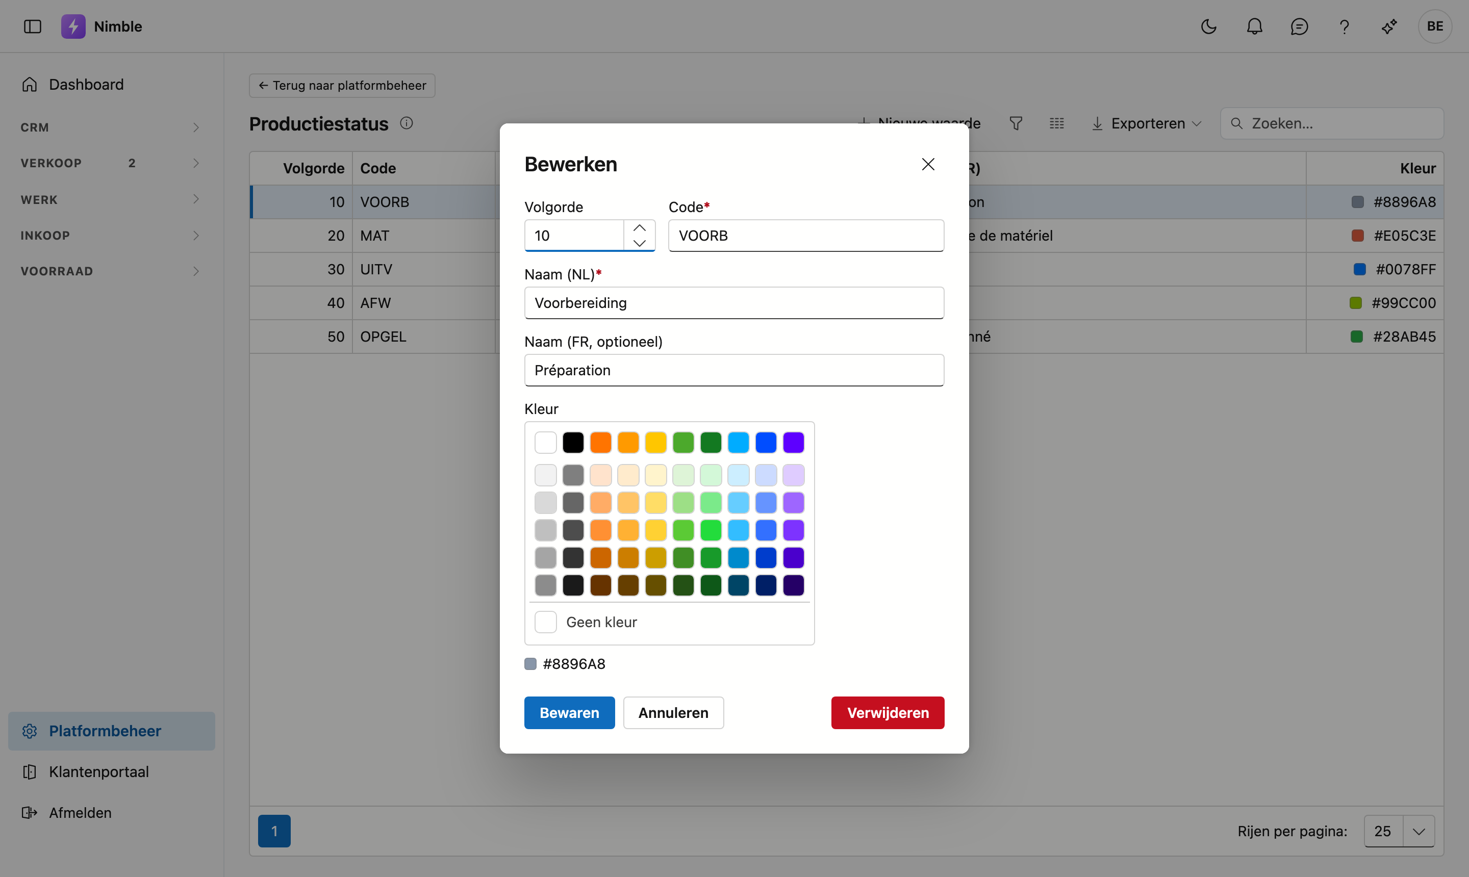This screenshot has height=877, width=1469.
Task: Click the Code input field
Action: pyautogui.click(x=806, y=236)
